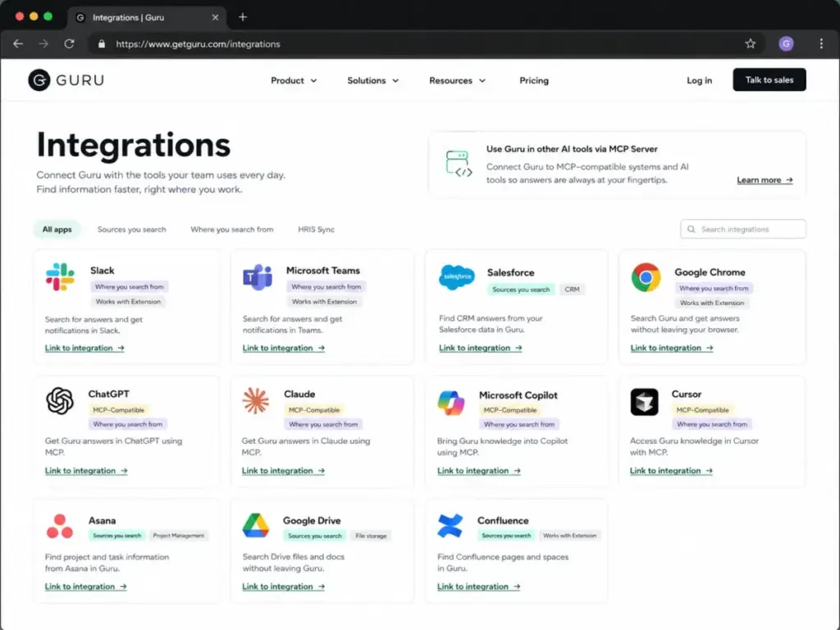Click the browser address bar URL
The width and height of the screenshot is (840, 630).
[x=198, y=44]
